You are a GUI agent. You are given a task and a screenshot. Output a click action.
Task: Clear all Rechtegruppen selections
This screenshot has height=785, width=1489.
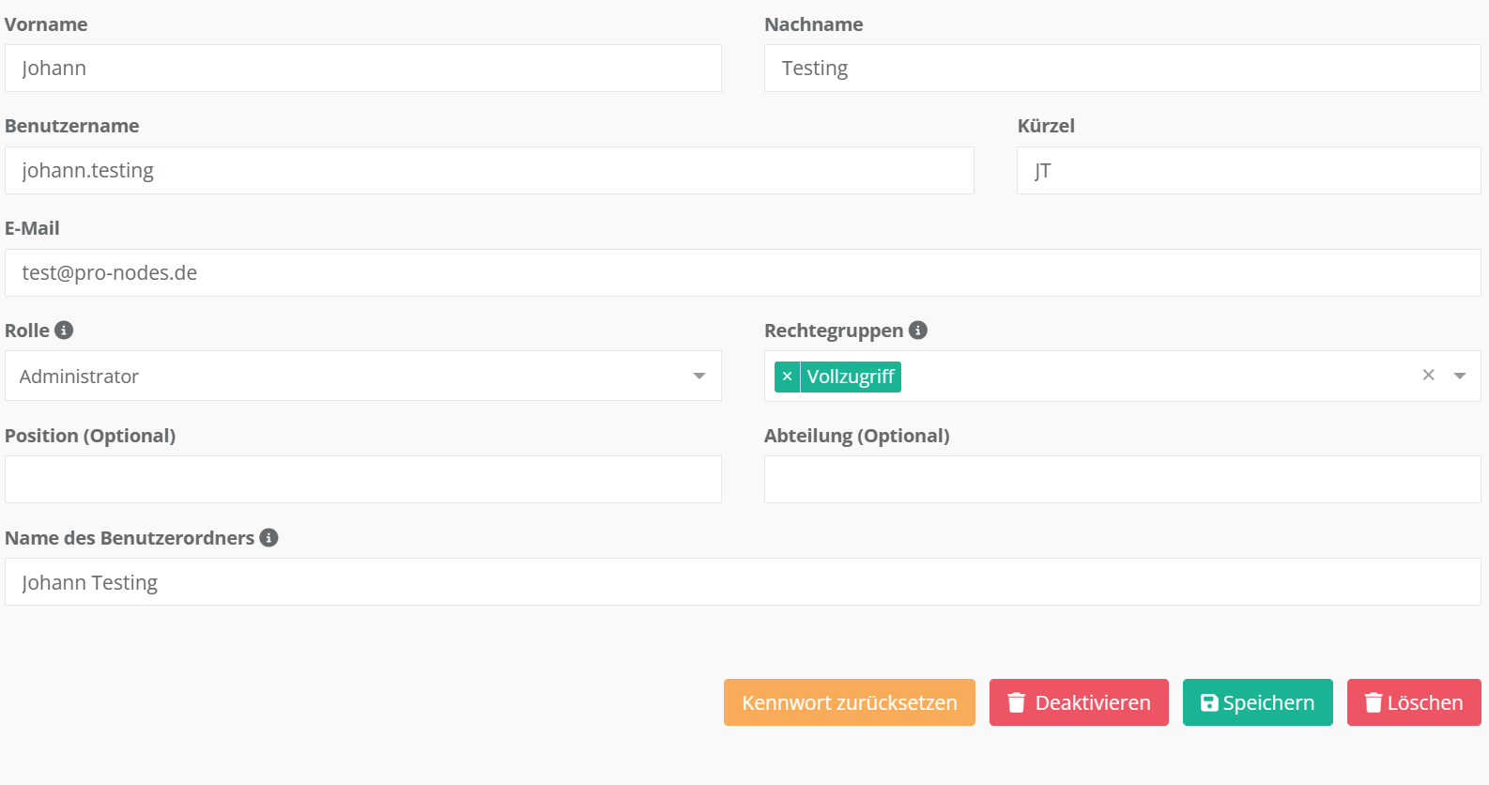click(x=1428, y=376)
